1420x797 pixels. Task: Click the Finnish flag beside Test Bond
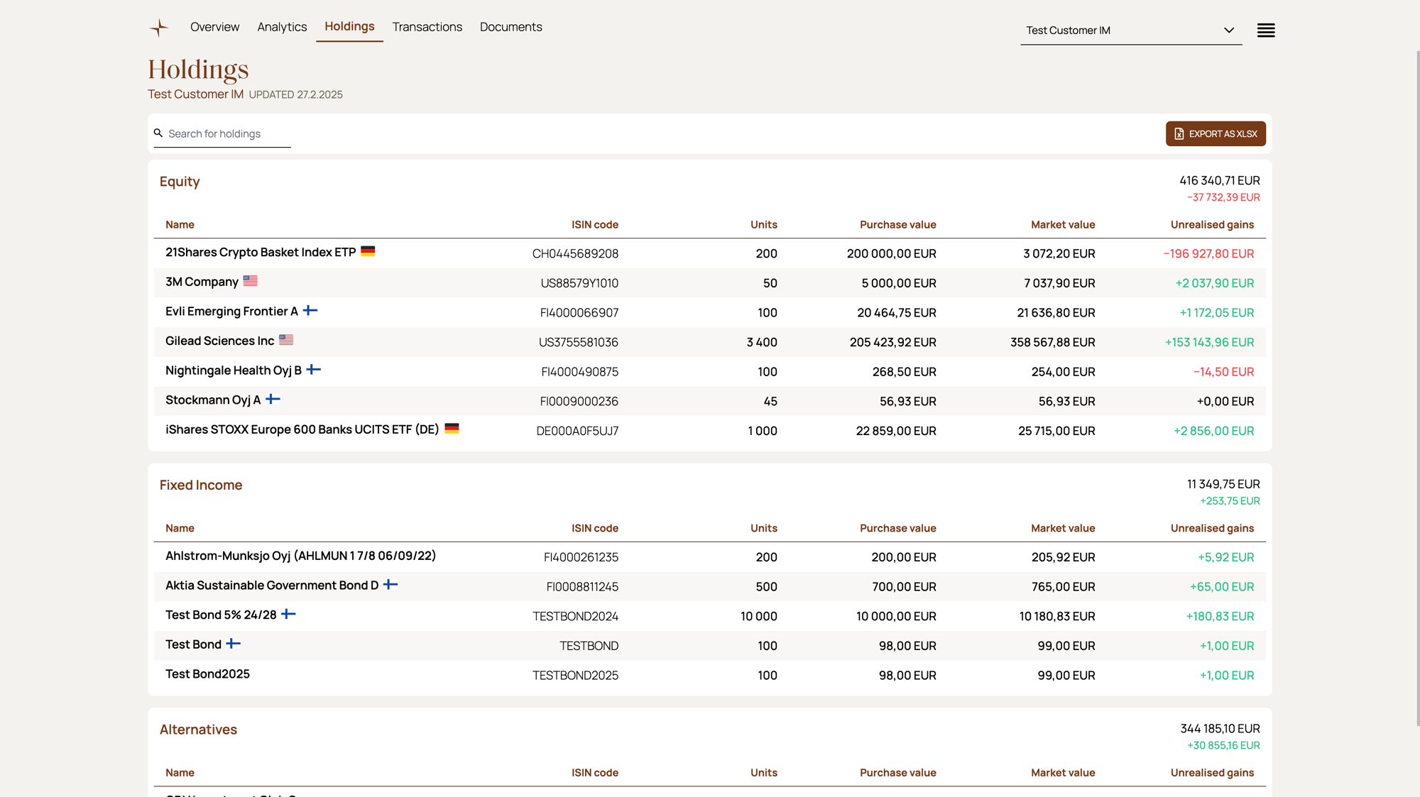234,643
